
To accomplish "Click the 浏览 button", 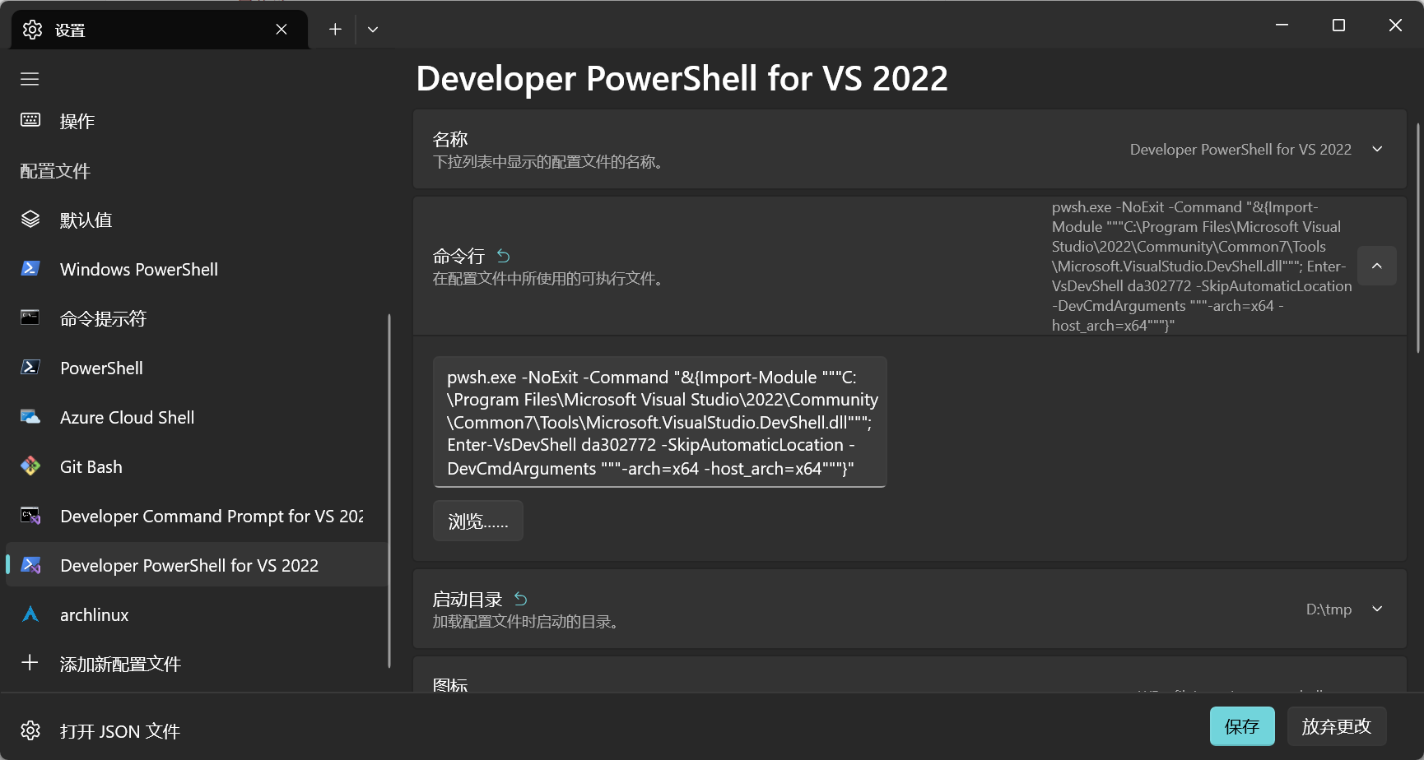I will point(478,521).
